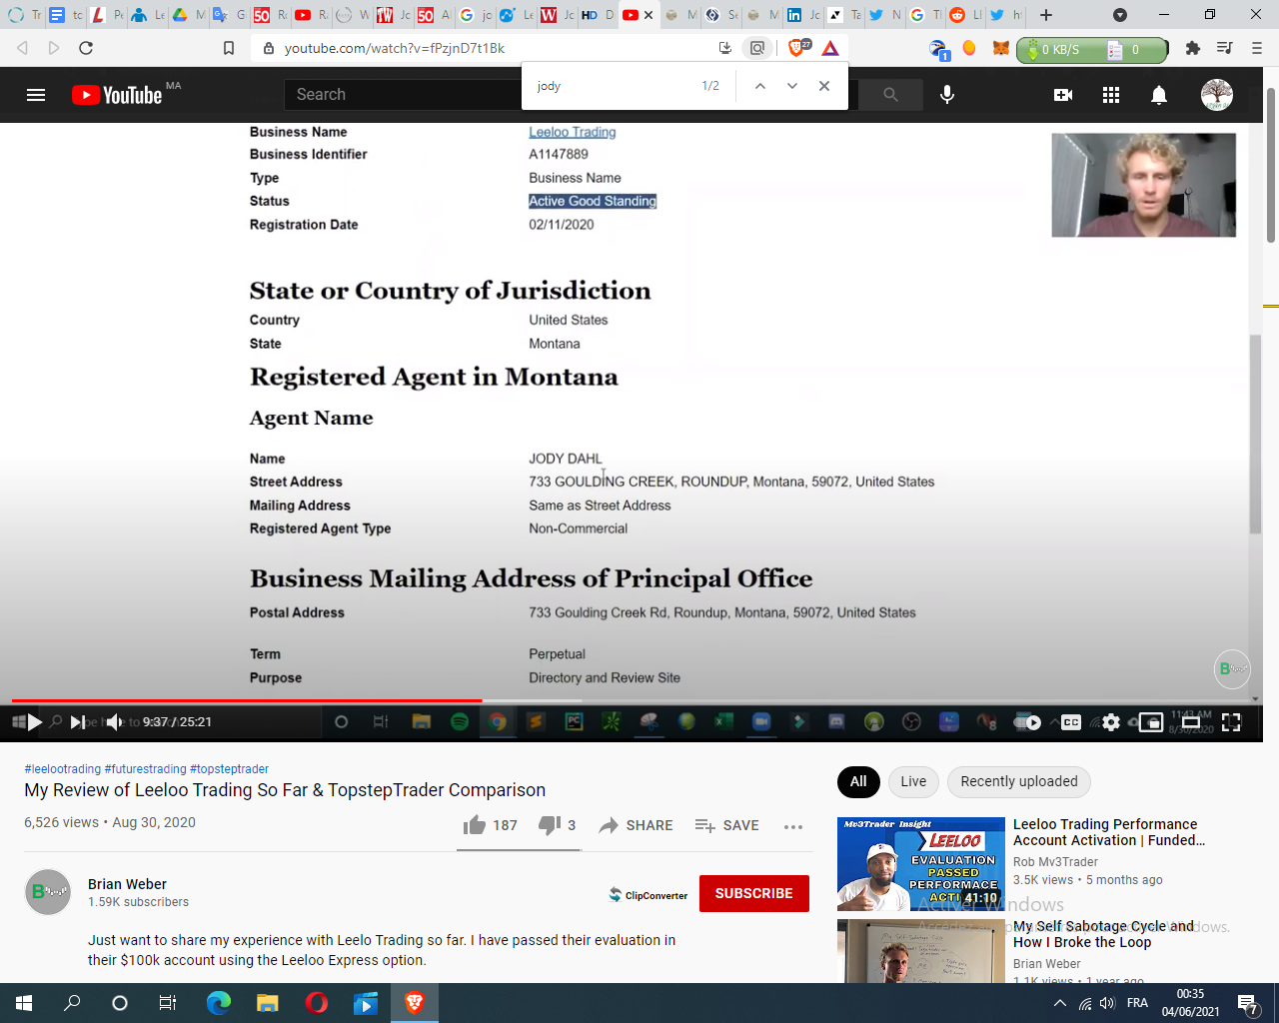Subscribe to Brian Weber's channel
The height and width of the screenshot is (1023, 1279).
754,893
